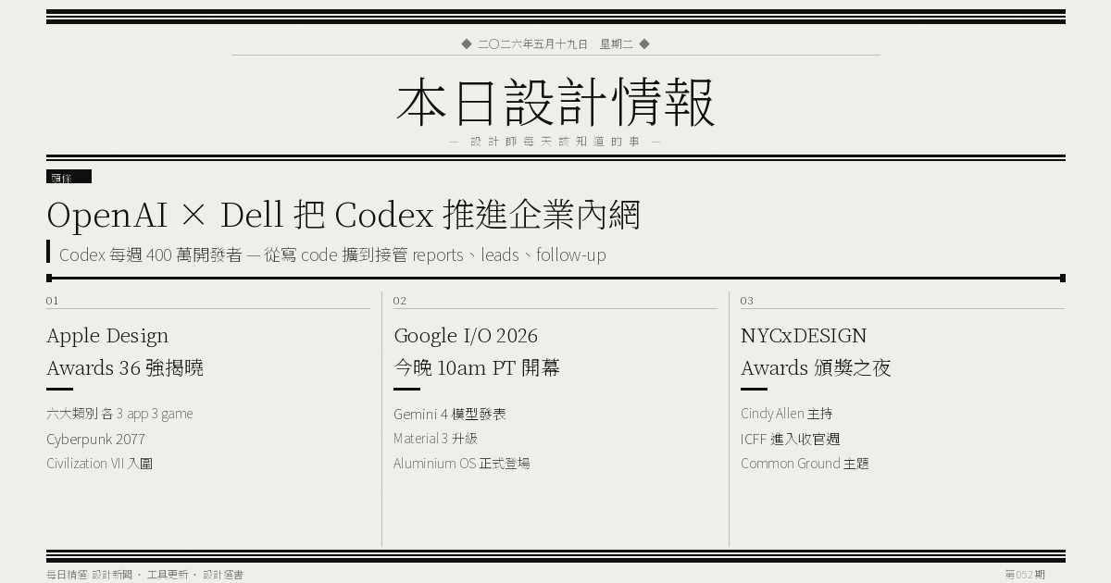1111x583 pixels.
Task: Click the Material 3 升級 line
Action: point(435,439)
